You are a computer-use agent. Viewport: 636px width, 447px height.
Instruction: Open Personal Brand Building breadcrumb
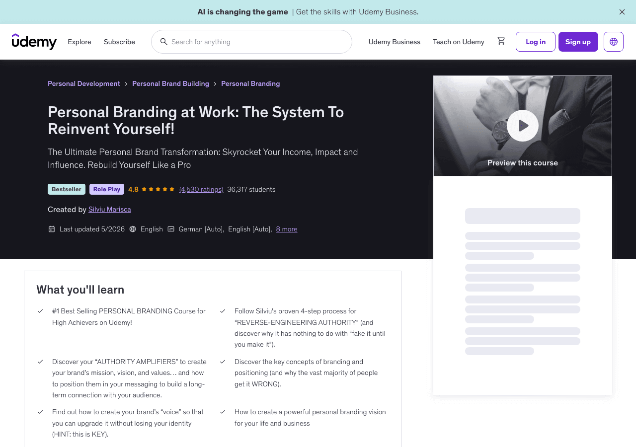coord(170,83)
